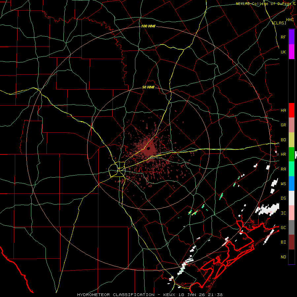Click the HA legend label
This screenshot has height=297, width=297.
(x=283, y=110)
